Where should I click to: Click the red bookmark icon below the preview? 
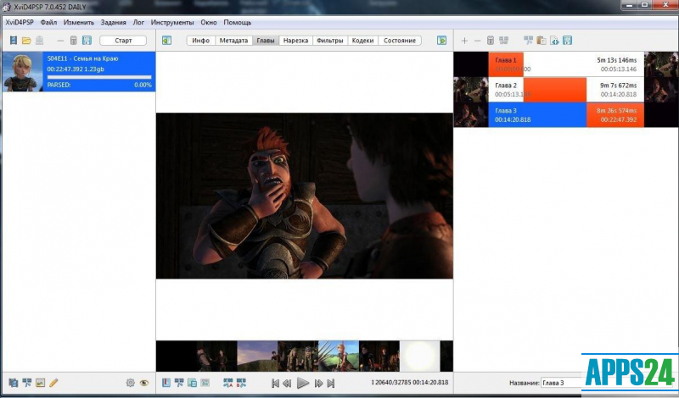(x=166, y=383)
